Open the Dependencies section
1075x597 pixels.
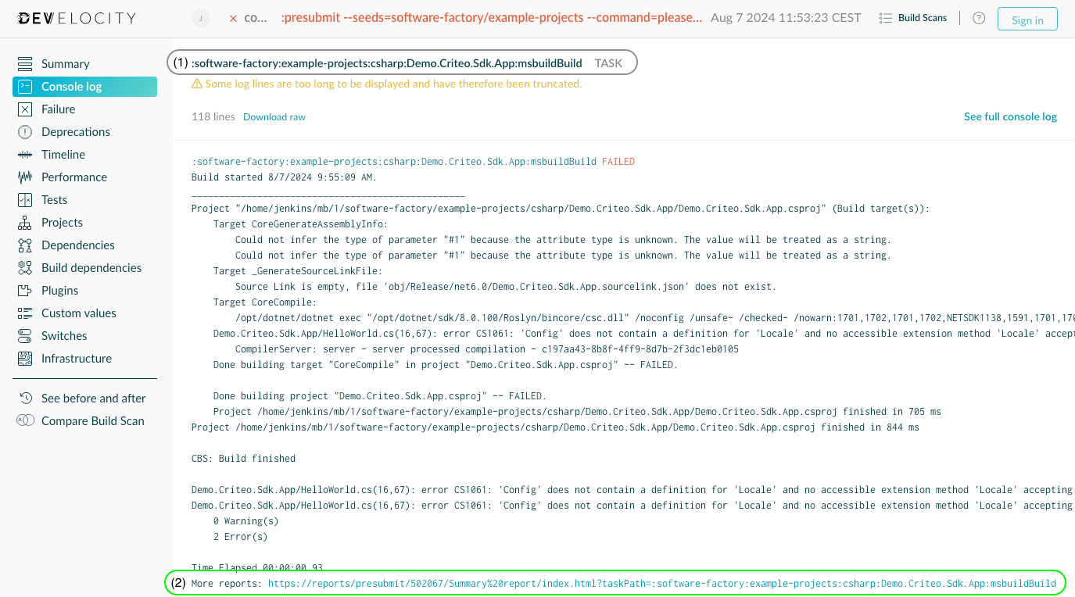click(77, 245)
